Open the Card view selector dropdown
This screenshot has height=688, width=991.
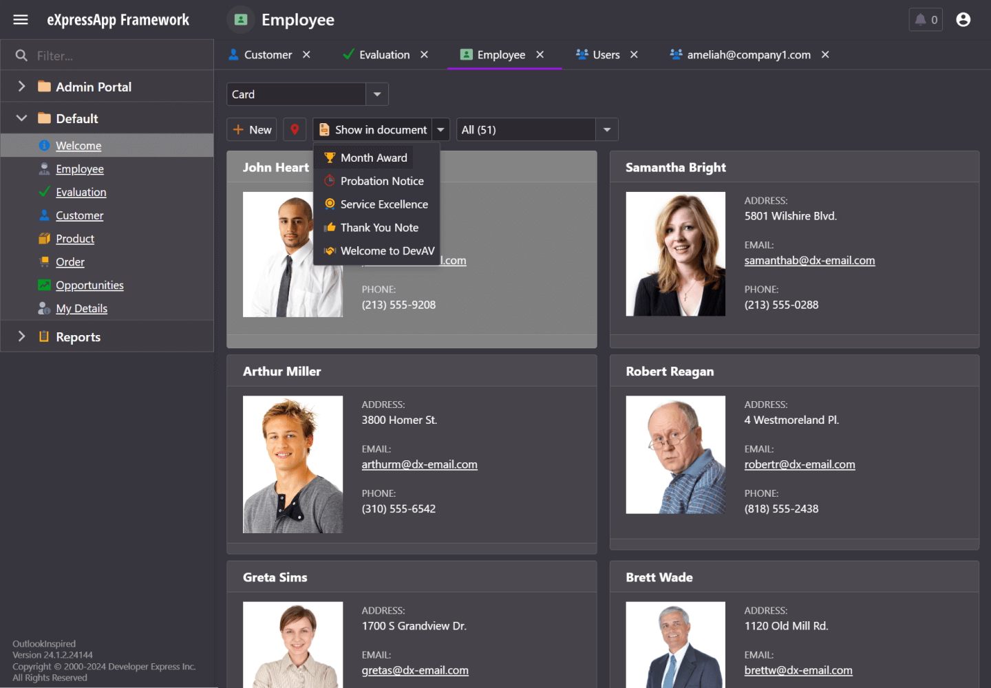pyautogui.click(x=376, y=94)
